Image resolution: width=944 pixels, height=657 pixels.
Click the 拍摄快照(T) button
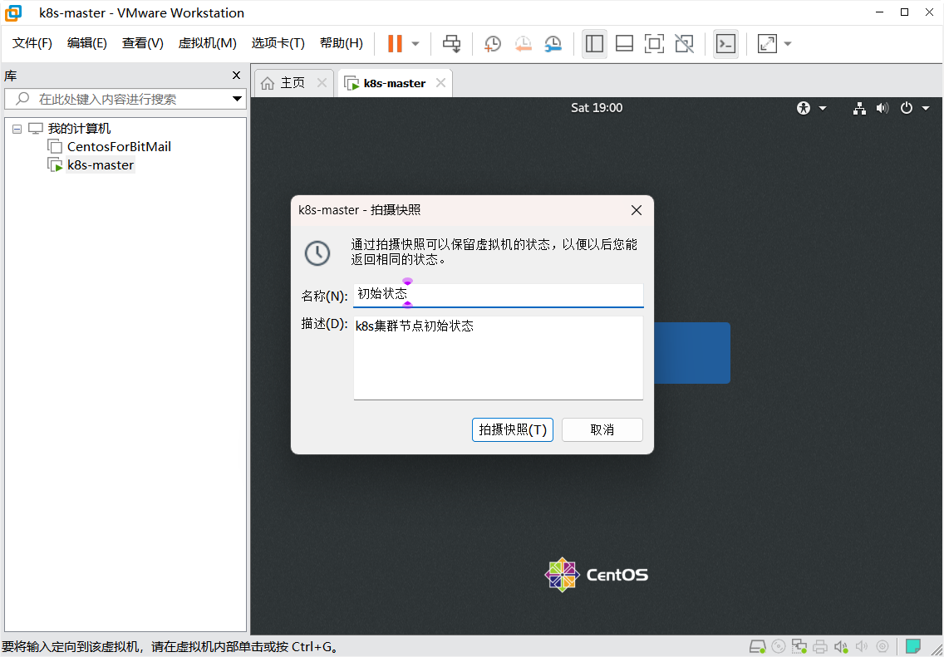pyautogui.click(x=513, y=429)
